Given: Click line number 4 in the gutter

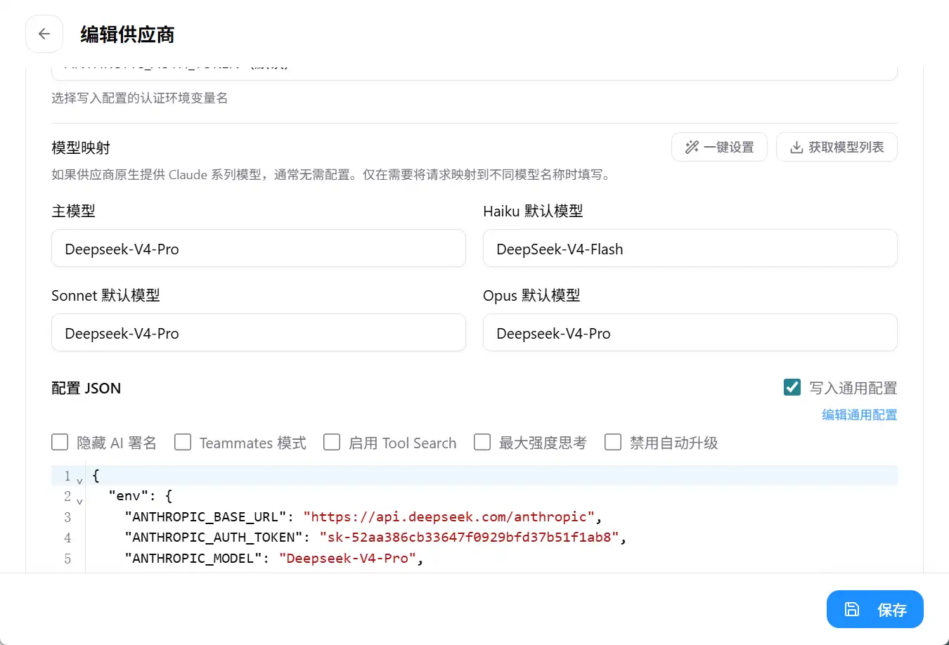Looking at the screenshot, I should (67, 537).
